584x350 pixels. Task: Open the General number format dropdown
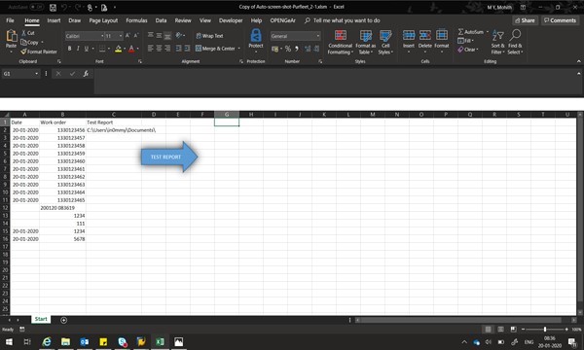(318, 36)
